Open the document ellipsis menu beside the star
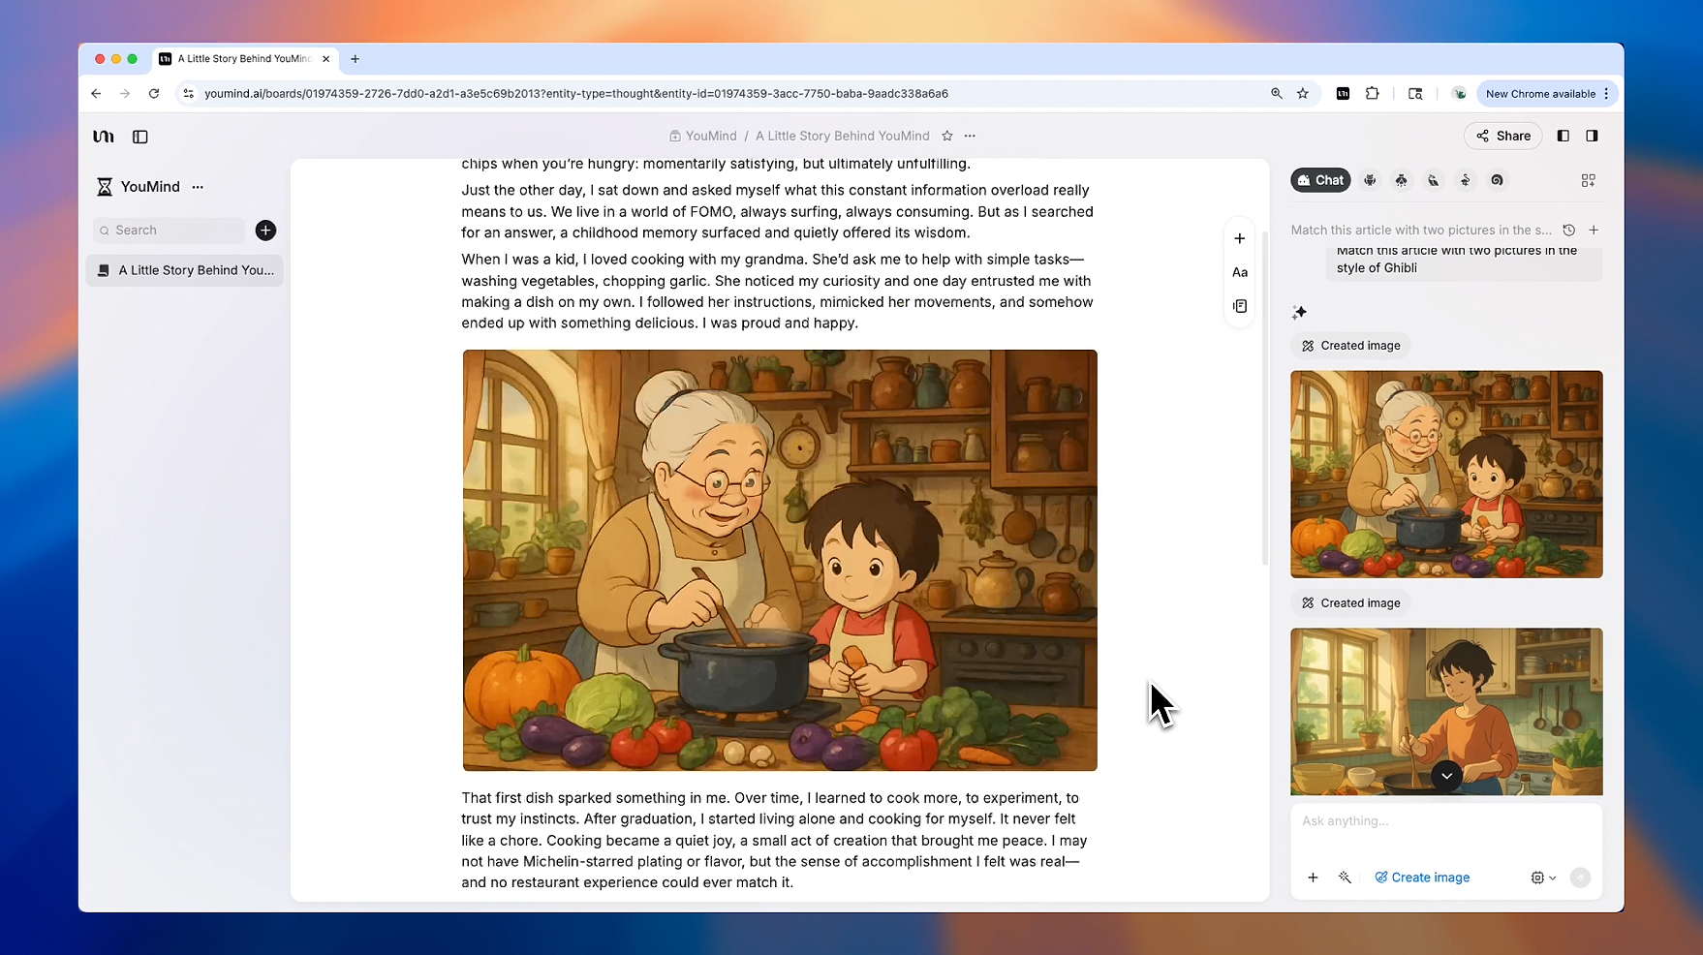Screen dimensions: 1703x955 tap(970, 136)
